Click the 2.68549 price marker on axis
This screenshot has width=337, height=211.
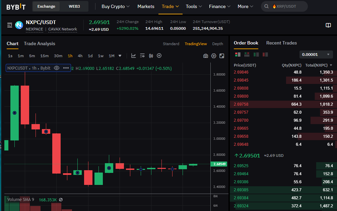click(x=219, y=164)
